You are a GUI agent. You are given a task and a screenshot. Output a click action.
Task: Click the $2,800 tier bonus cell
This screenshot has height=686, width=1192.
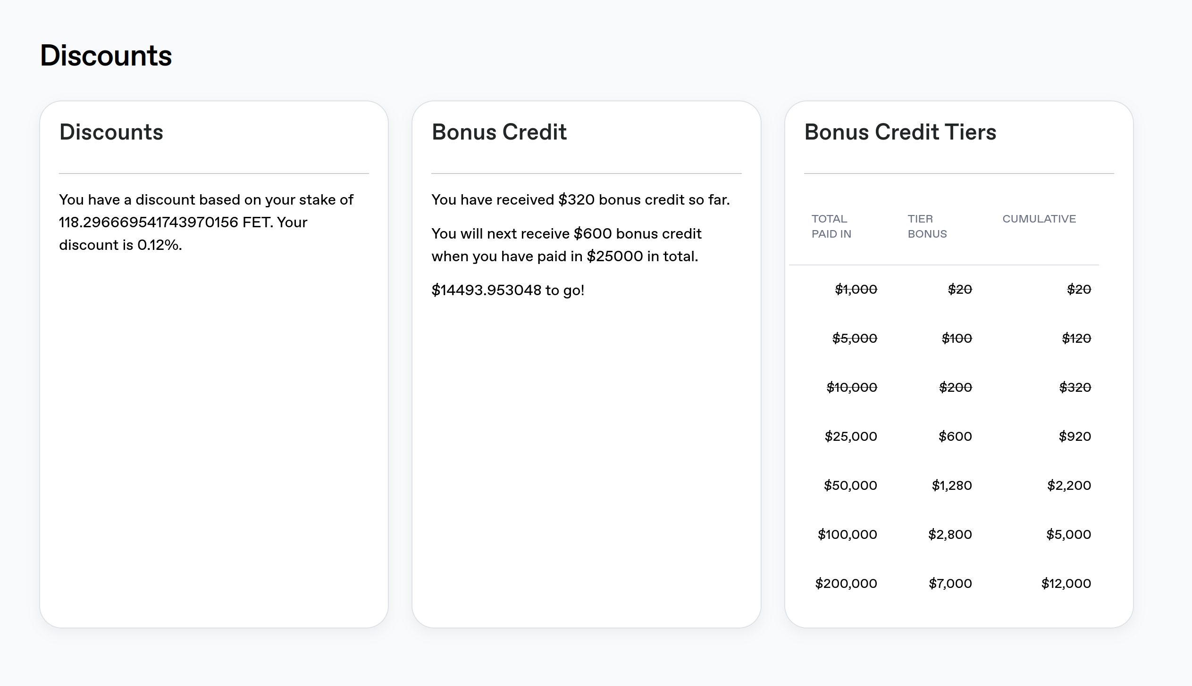pyautogui.click(x=949, y=534)
